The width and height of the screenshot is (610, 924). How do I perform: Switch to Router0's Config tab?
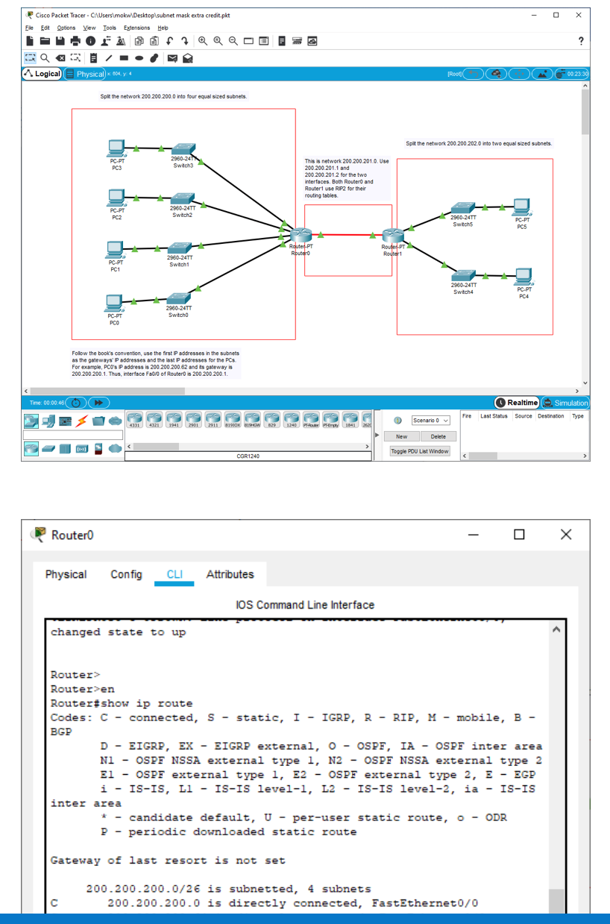[x=125, y=574]
